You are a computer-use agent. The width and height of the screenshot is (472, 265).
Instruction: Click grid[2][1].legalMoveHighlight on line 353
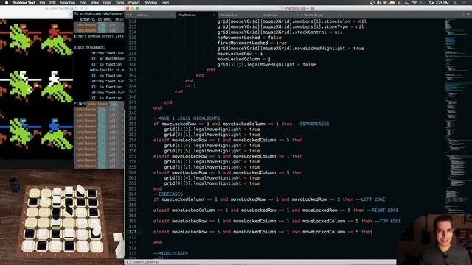click(x=203, y=135)
